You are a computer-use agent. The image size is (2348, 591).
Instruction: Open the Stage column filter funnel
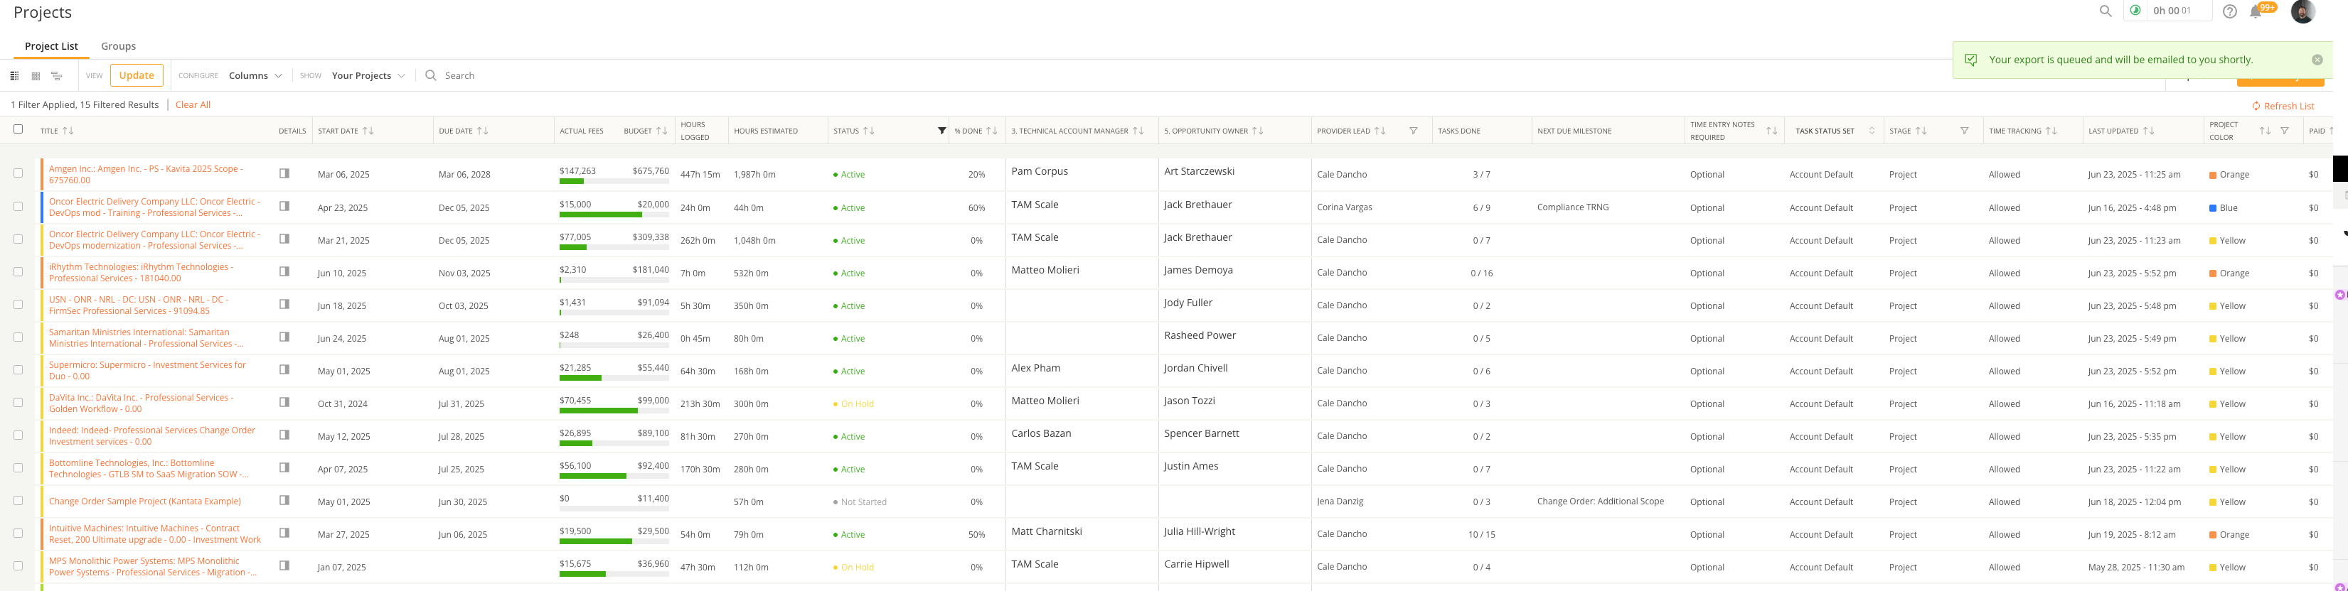1964,131
